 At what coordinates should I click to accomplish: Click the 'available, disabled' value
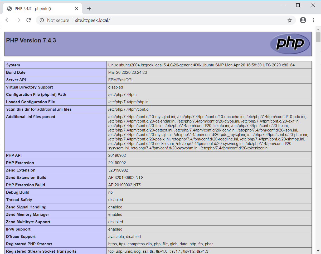point(124,237)
